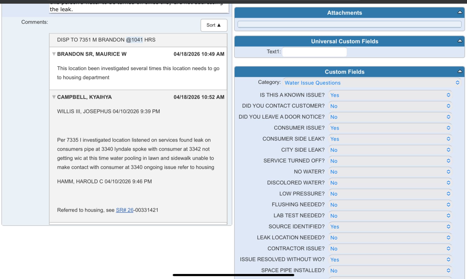Click the Text1 input field
467x279 pixels.
314,52
